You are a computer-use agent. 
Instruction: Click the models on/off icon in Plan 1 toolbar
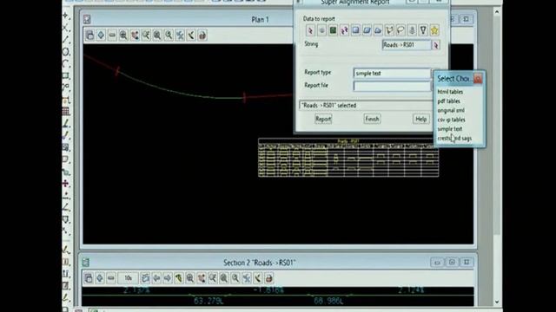point(89,35)
